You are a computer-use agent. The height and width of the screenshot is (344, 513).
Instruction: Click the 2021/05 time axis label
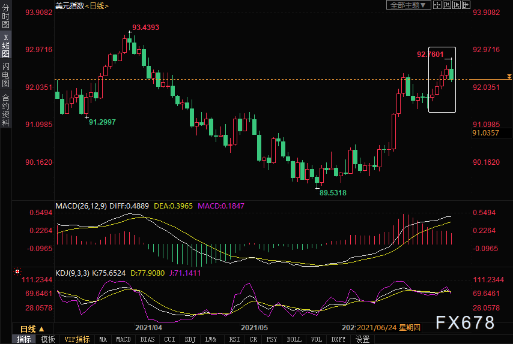coord(254,328)
